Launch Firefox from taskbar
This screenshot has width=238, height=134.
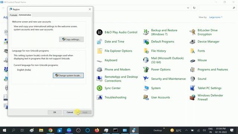point(97,130)
